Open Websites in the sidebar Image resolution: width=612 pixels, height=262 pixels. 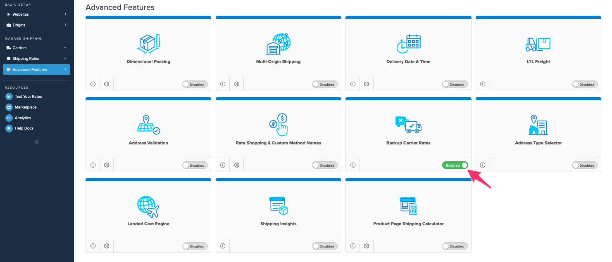(21, 14)
